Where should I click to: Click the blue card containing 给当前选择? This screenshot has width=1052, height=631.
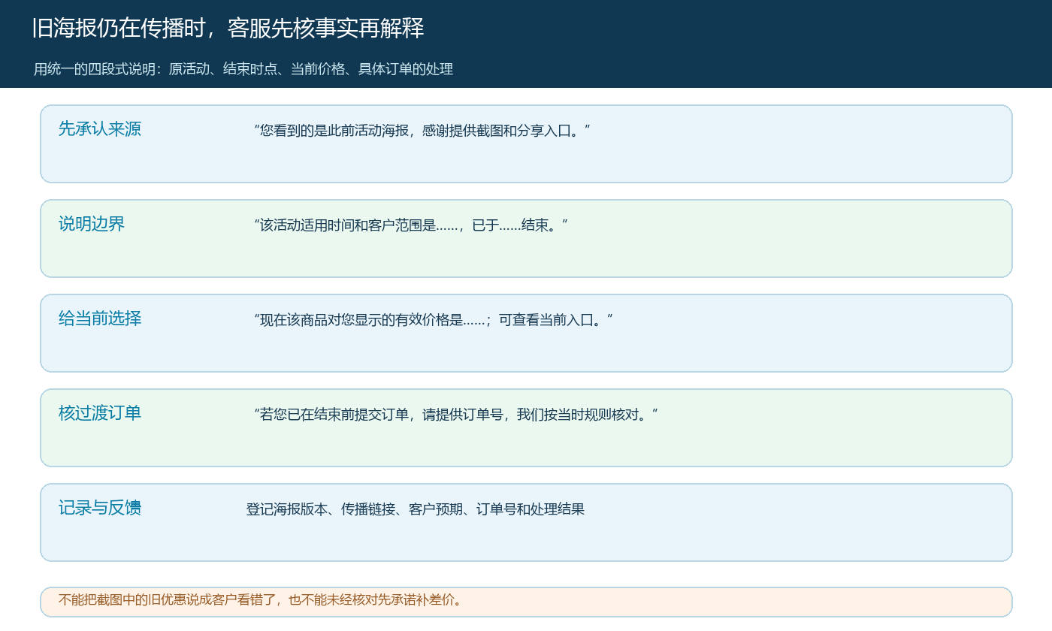click(x=526, y=333)
